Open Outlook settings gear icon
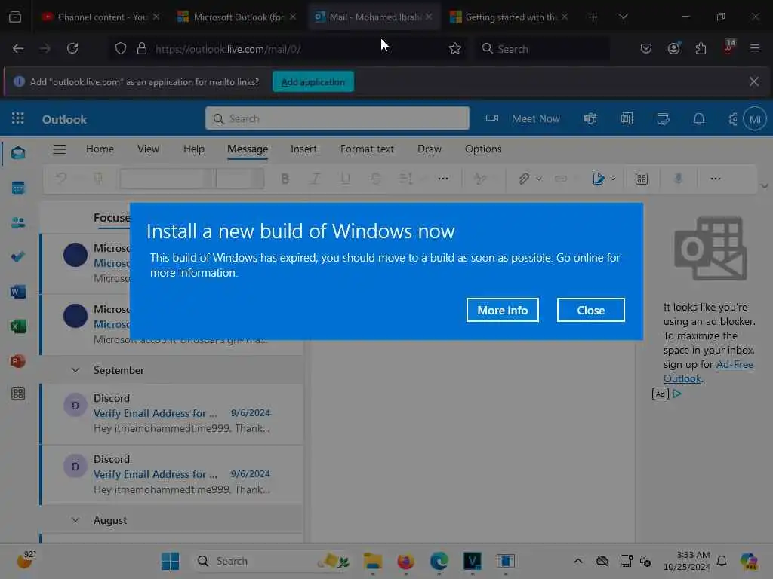This screenshot has height=579, width=773. coord(733,118)
